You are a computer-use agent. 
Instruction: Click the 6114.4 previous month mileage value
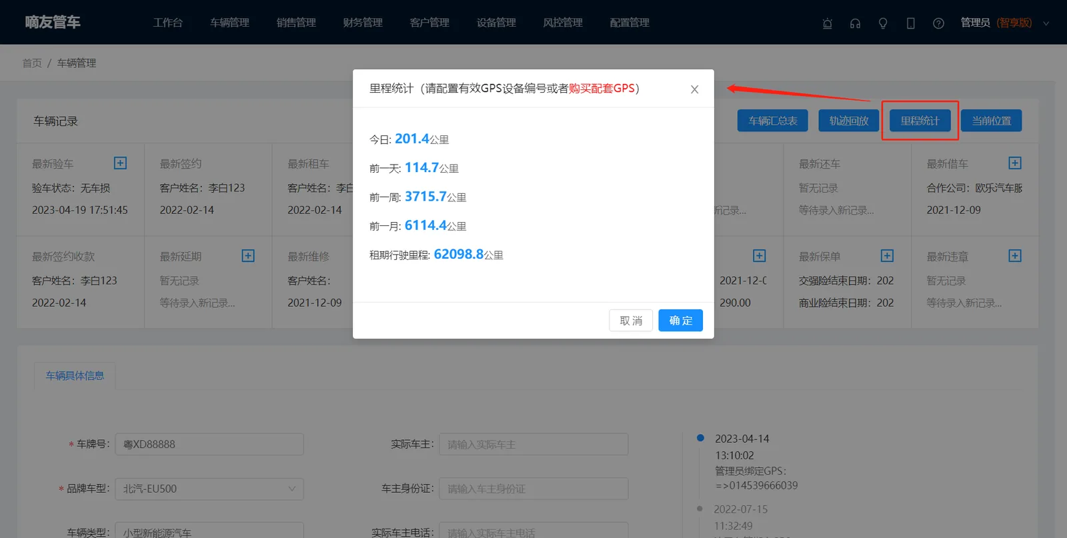click(425, 225)
